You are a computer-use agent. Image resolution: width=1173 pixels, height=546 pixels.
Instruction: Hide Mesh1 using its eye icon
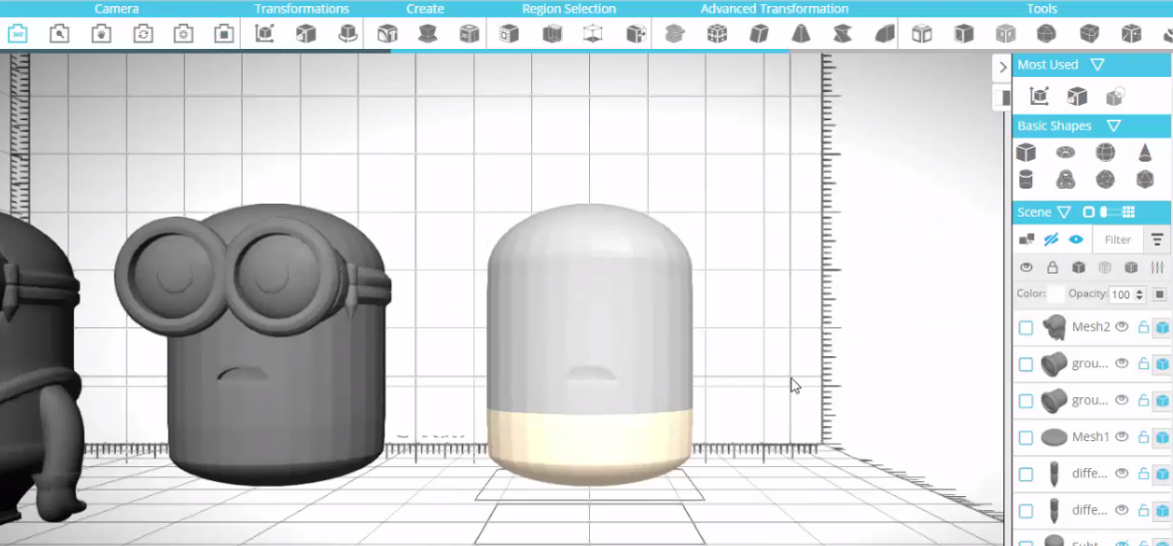1121,437
